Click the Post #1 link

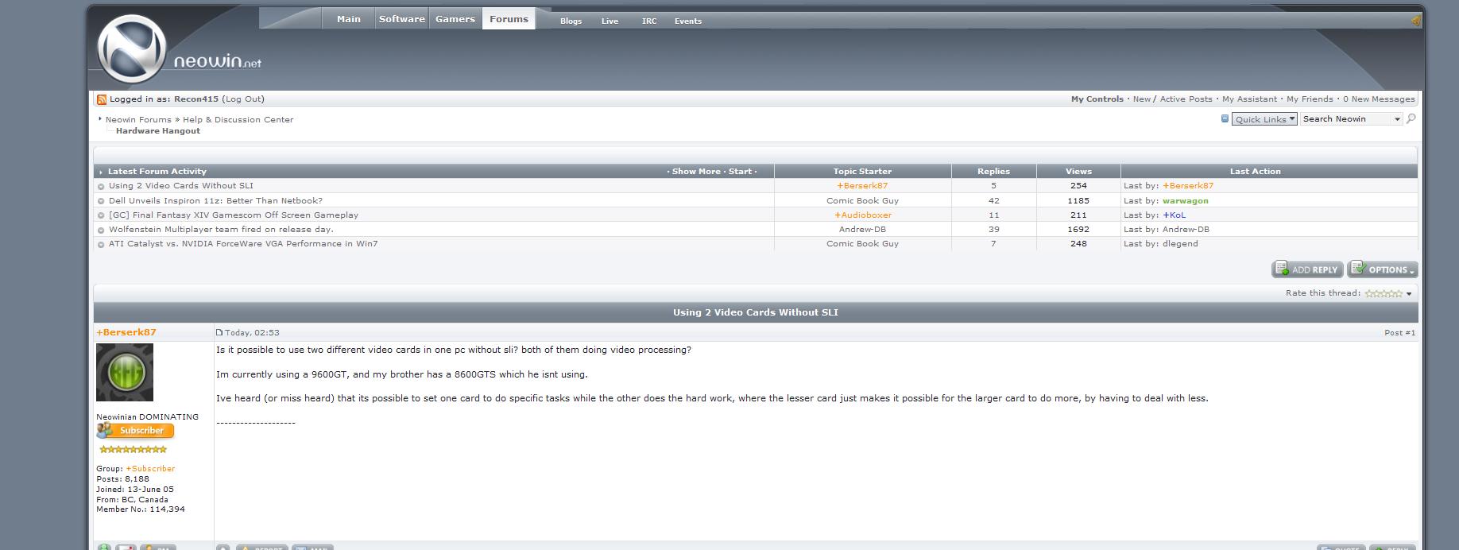(1399, 333)
